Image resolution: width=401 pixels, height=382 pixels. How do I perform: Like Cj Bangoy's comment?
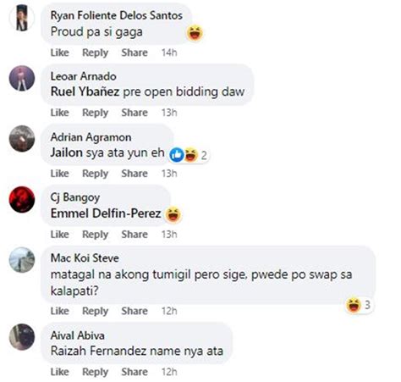(x=60, y=235)
